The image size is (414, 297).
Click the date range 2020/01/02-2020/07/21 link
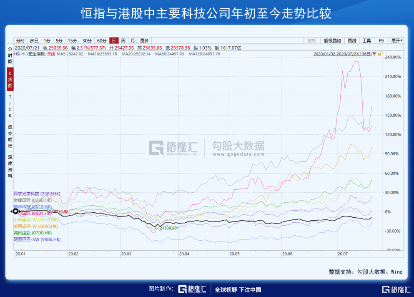(342, 54)
